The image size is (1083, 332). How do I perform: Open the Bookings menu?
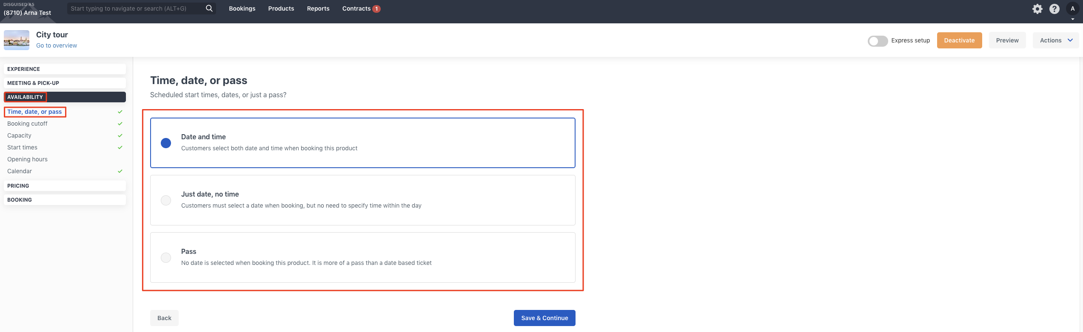pos(242,8)
